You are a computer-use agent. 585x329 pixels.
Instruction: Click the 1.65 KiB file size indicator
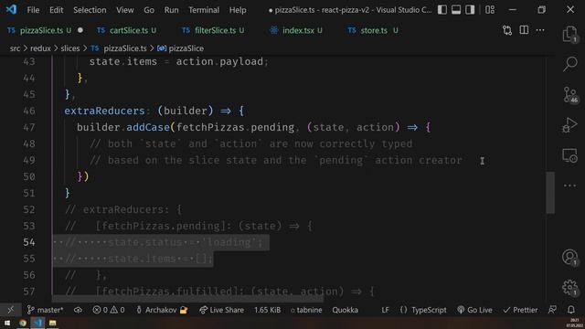(x=267, y=310)
